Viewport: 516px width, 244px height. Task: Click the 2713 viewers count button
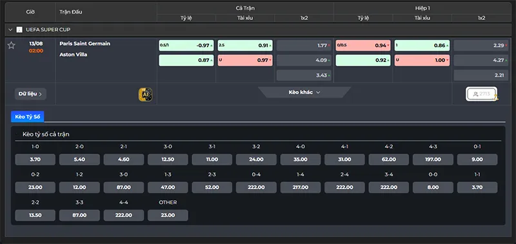point(482,94)
